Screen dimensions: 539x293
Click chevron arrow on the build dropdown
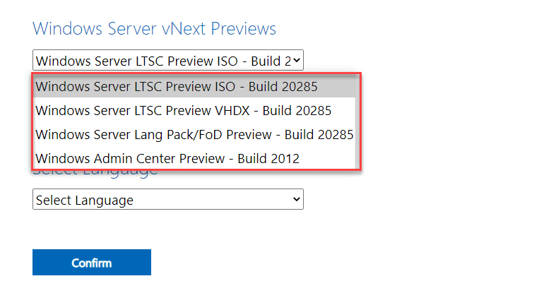(x=297, y=61)
